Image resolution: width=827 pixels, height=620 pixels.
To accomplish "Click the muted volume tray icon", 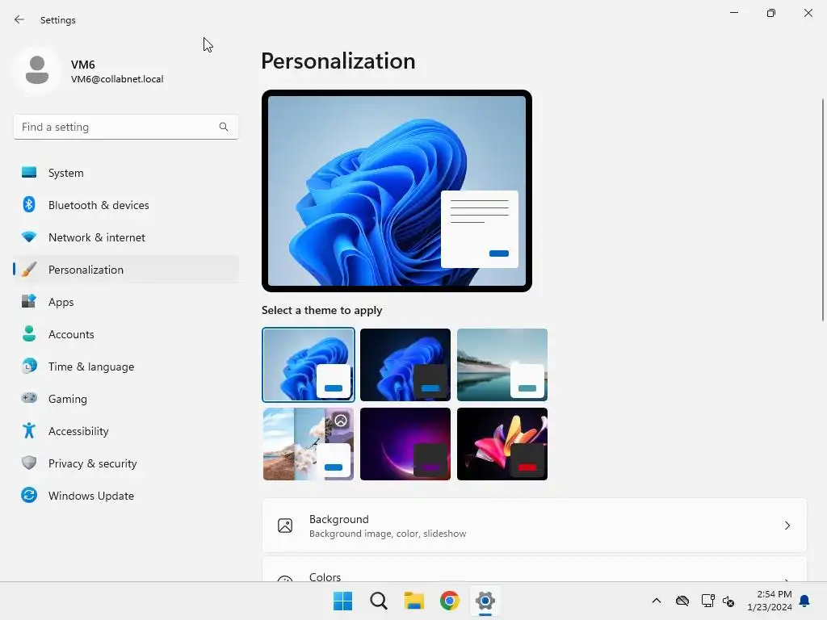I will (728, 601).
